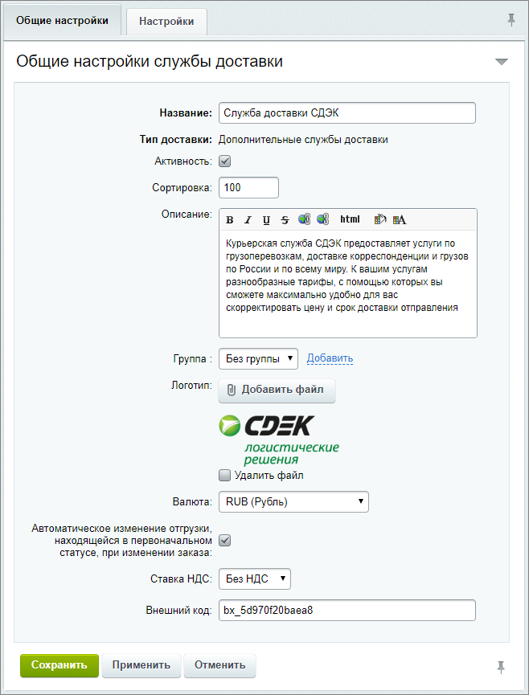Screen dimensions: 529x695
Task: Open the Ставка НДС dropdown
Action: 254,579
